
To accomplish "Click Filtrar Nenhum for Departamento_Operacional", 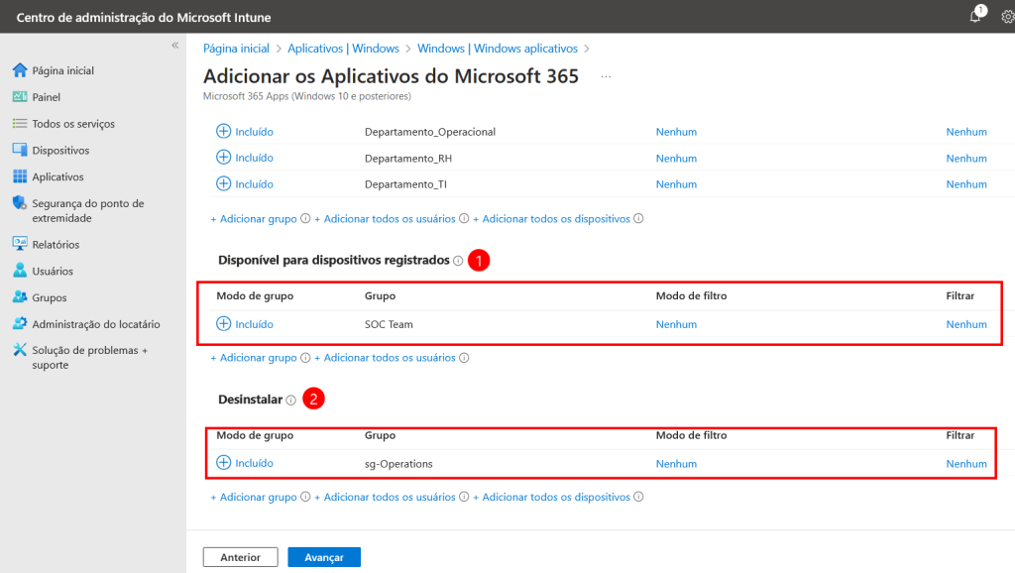I will 966,132.
